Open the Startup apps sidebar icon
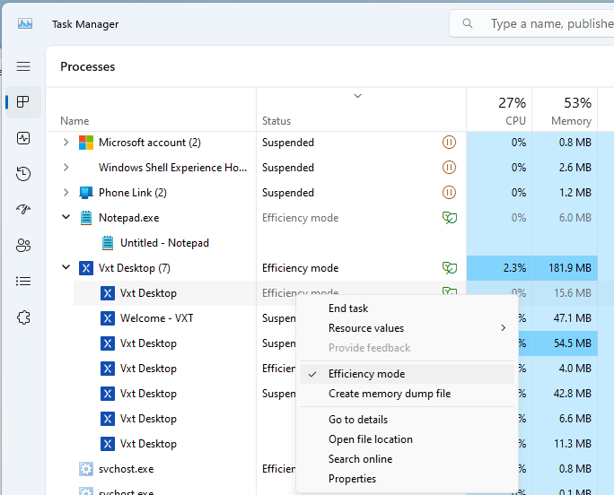This screenshot has height=495, width=614. pos(23,210)
